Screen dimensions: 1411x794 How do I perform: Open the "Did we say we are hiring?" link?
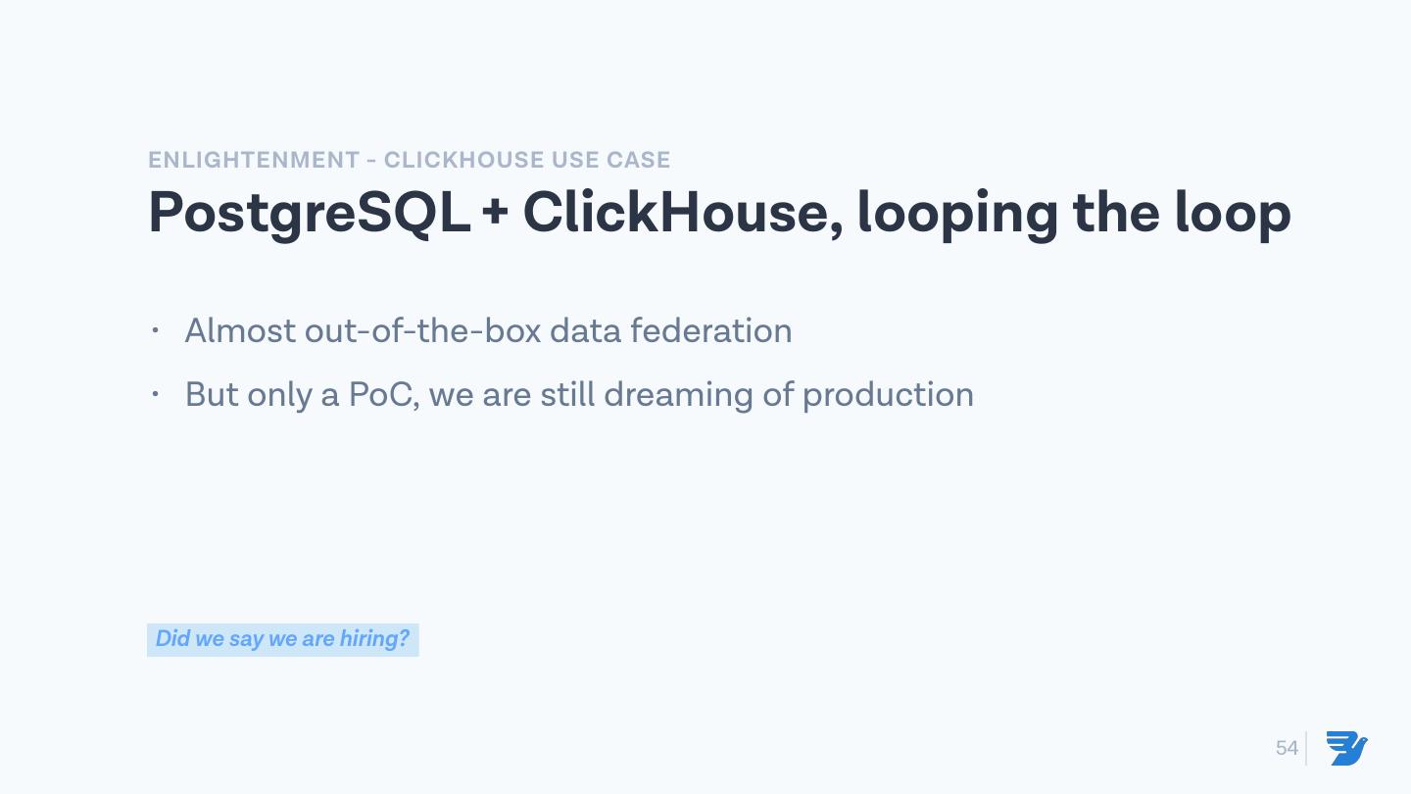coord(282,639)
